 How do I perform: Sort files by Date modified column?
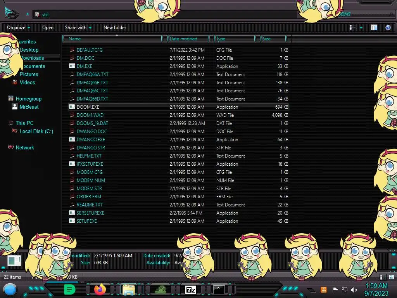click(188, 38)
